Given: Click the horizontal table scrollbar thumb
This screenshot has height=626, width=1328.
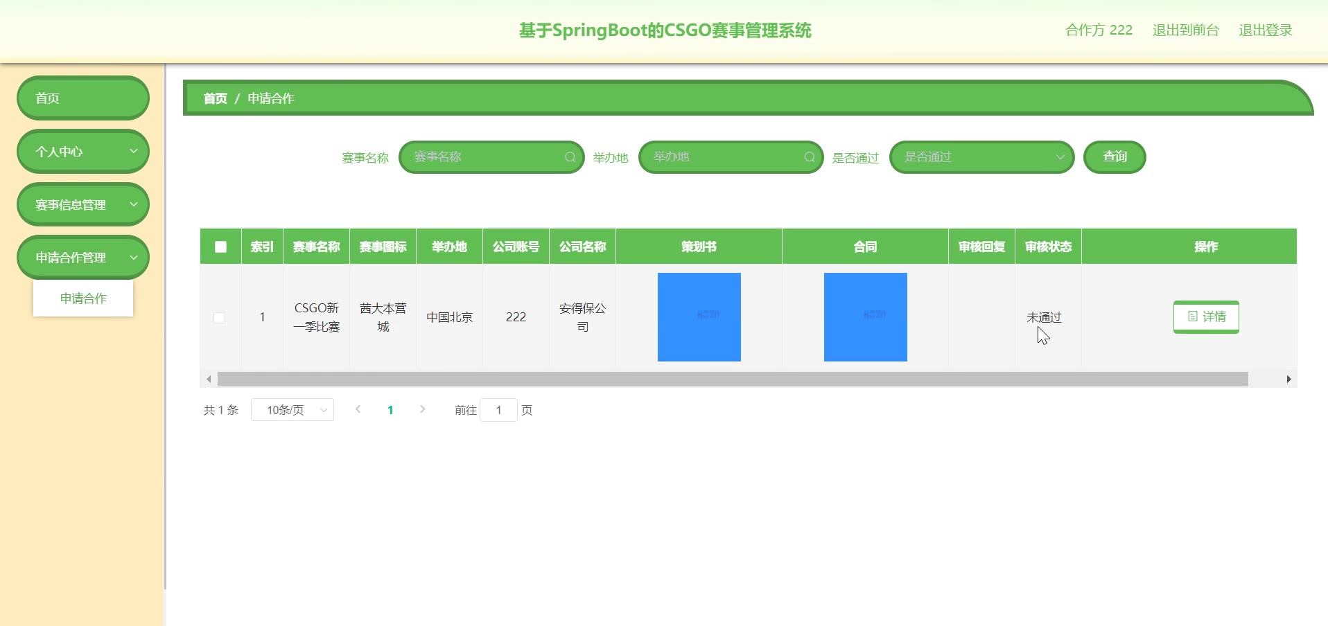Looking at the screenshot, I should [733, 379].
